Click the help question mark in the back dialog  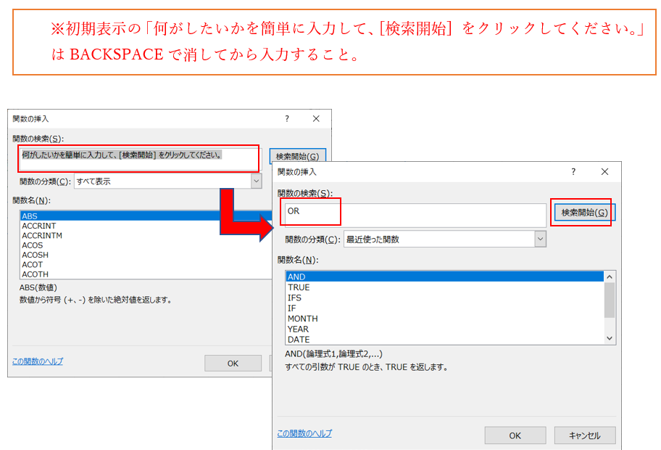286,118
